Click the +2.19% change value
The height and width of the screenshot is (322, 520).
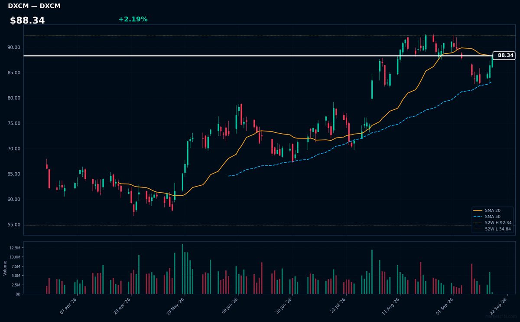coord(133,19)
